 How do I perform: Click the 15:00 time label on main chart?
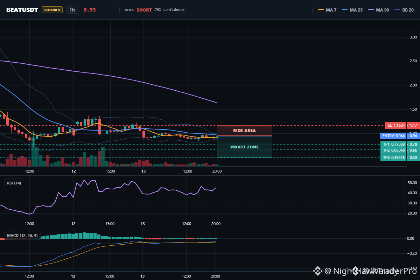point(110,171)
